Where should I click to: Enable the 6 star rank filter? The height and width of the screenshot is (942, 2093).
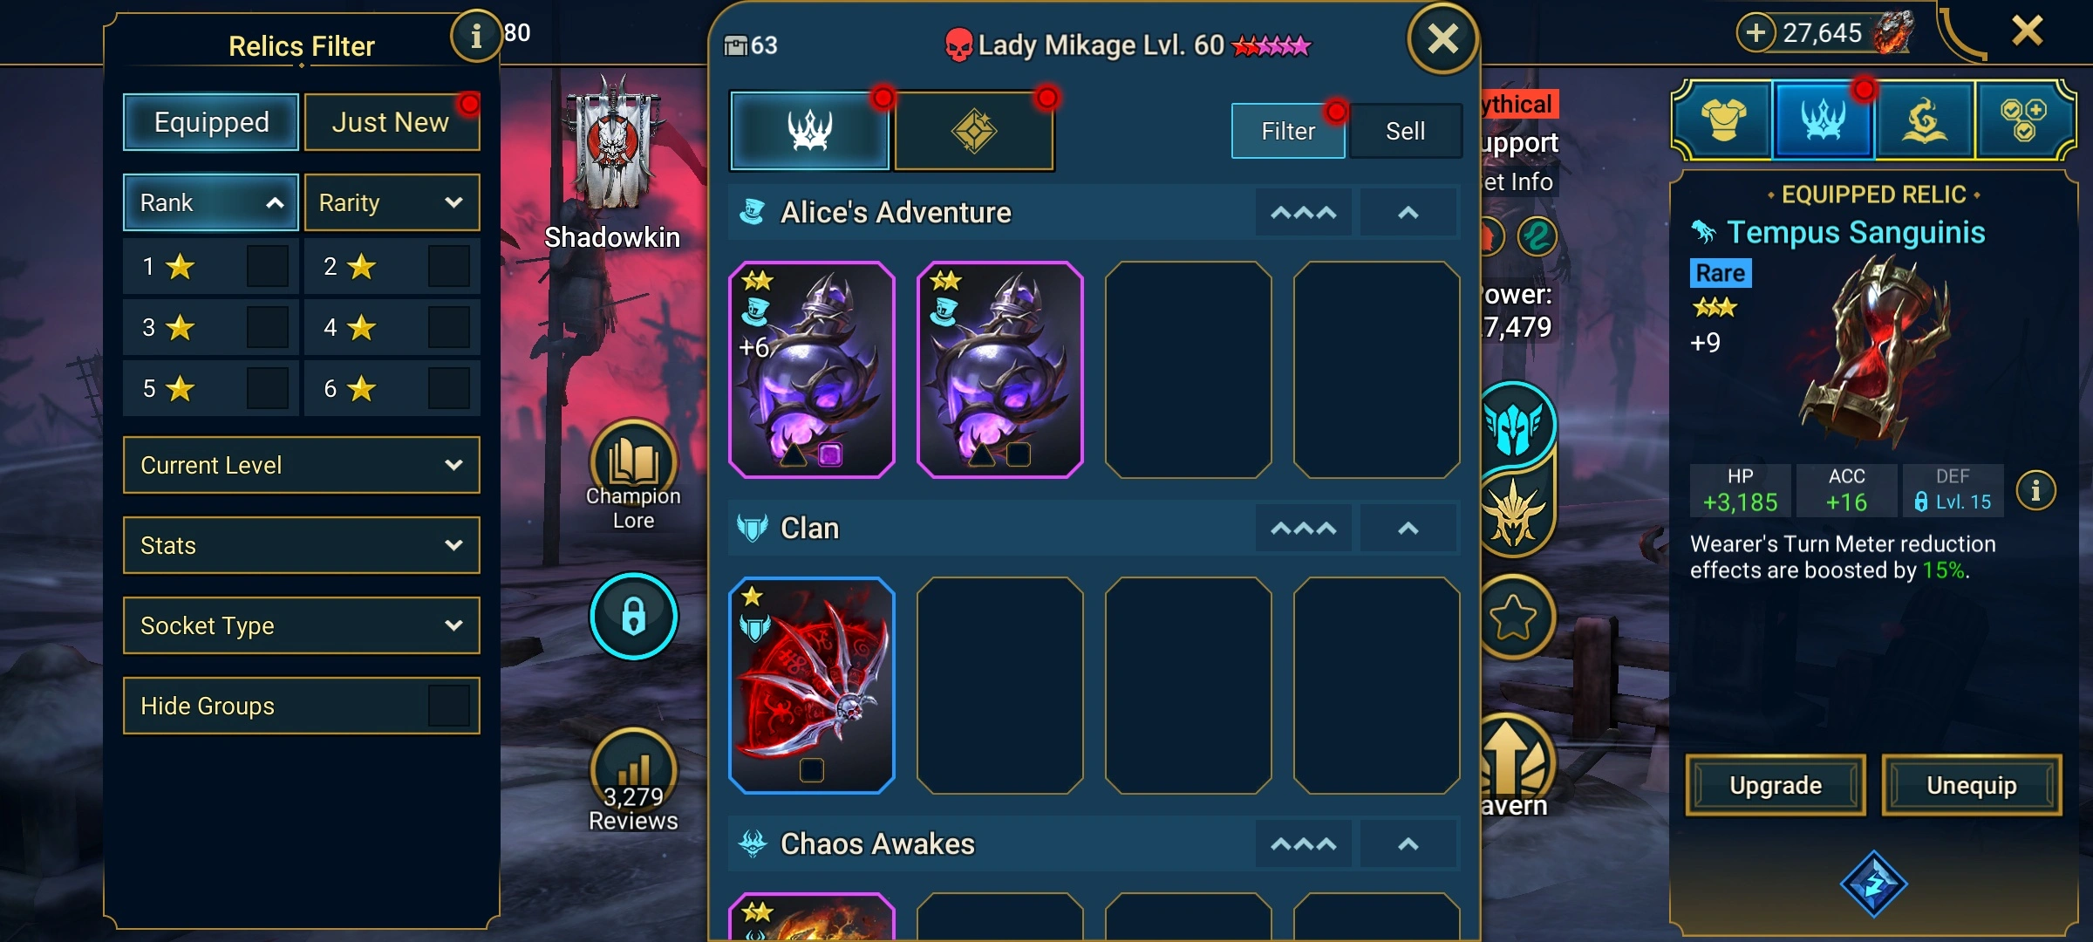(449, 388)
